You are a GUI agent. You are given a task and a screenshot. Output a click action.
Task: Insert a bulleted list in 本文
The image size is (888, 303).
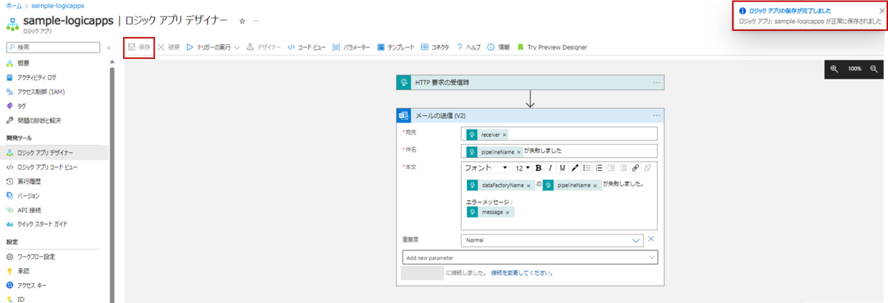click(x=587, y=168)
